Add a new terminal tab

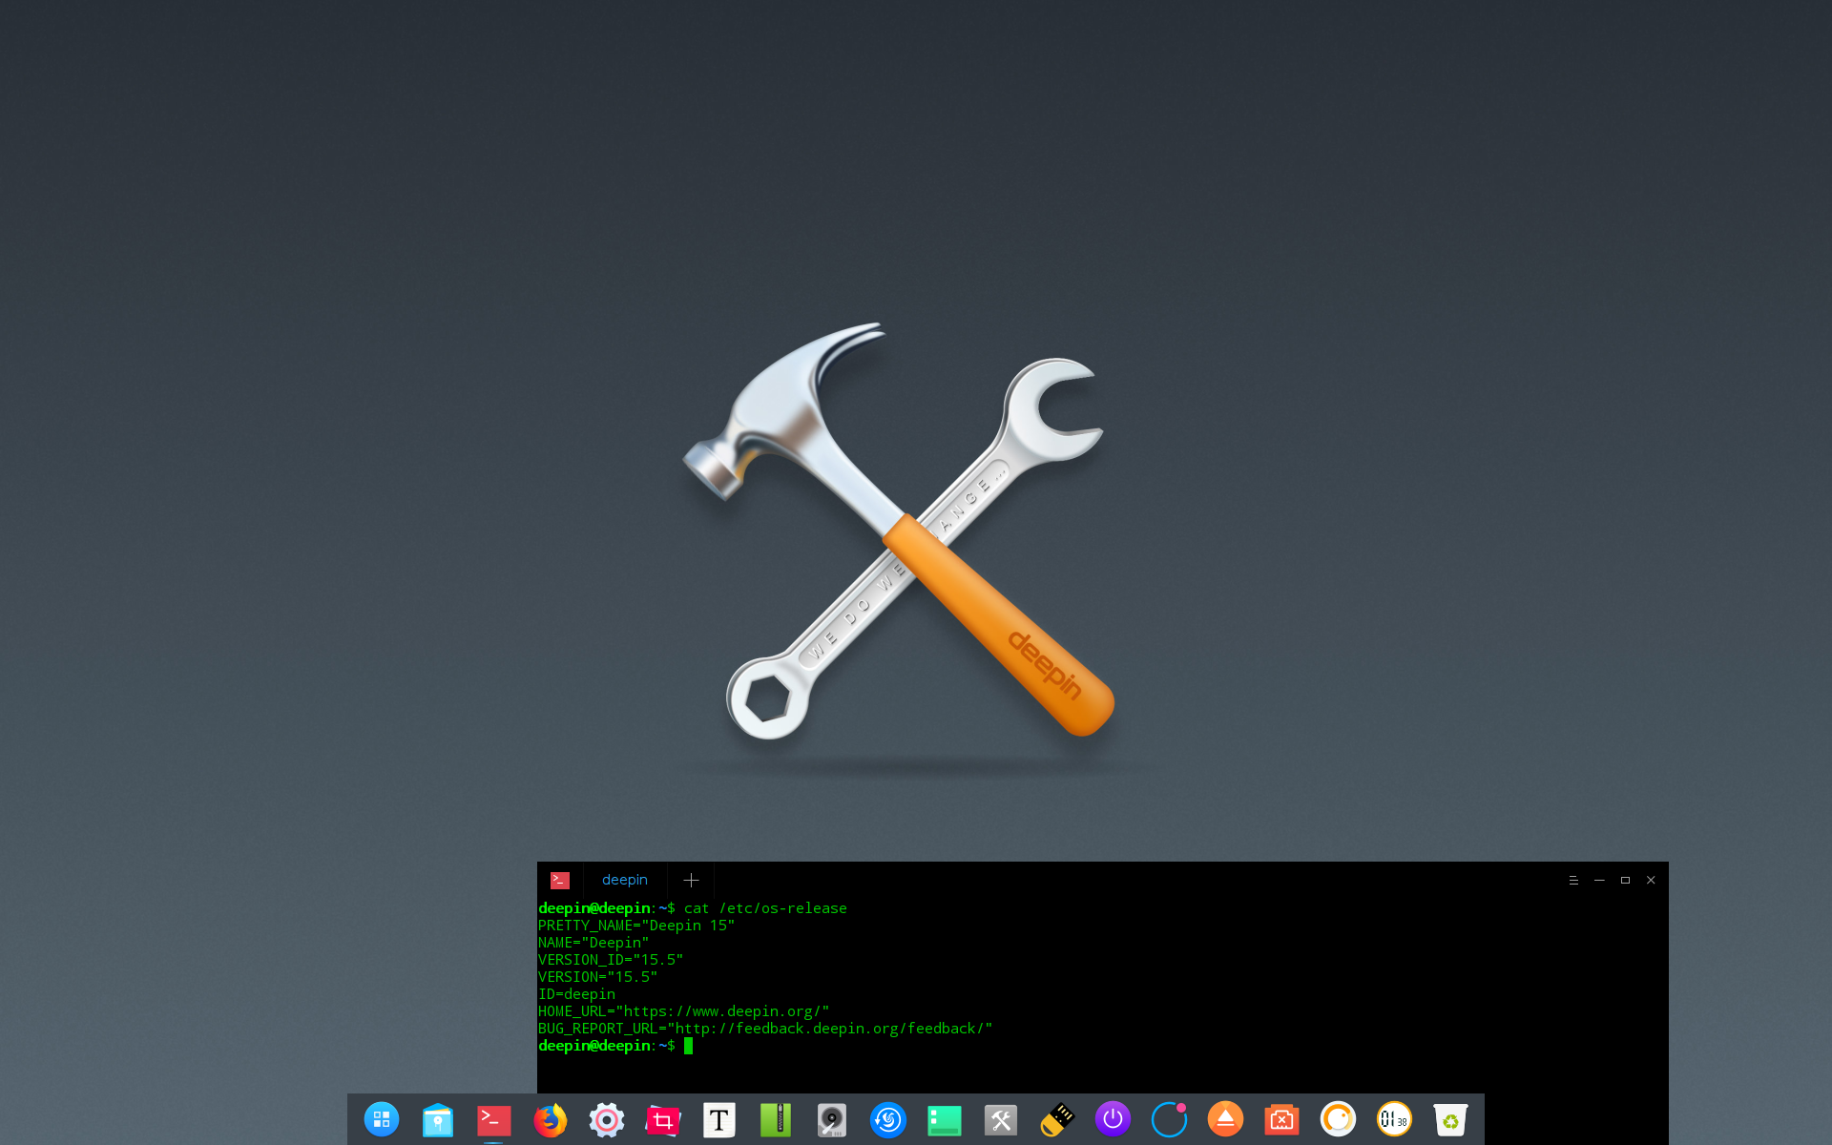click(x=691, y=880)
